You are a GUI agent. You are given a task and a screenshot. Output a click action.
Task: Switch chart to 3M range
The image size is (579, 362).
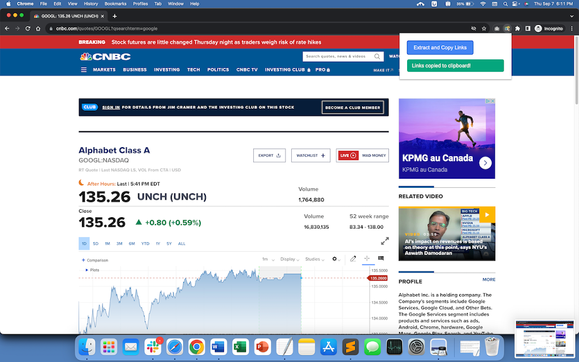point(119,243)
